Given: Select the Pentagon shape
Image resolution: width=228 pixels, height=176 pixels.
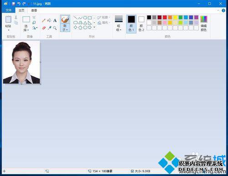Looking at the screenshot, I should click(x=80, y=27).
